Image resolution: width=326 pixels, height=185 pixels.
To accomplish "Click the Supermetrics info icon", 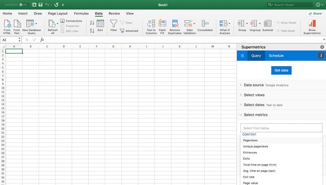I will point(321,55).
